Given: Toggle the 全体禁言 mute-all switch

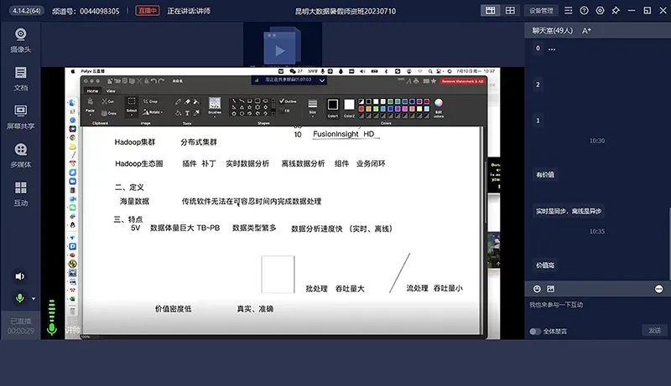Looking at the screenshot, I should tap(535, 332).
